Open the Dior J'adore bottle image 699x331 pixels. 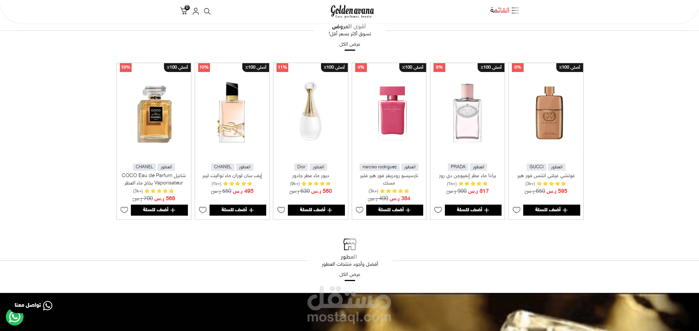311,111
